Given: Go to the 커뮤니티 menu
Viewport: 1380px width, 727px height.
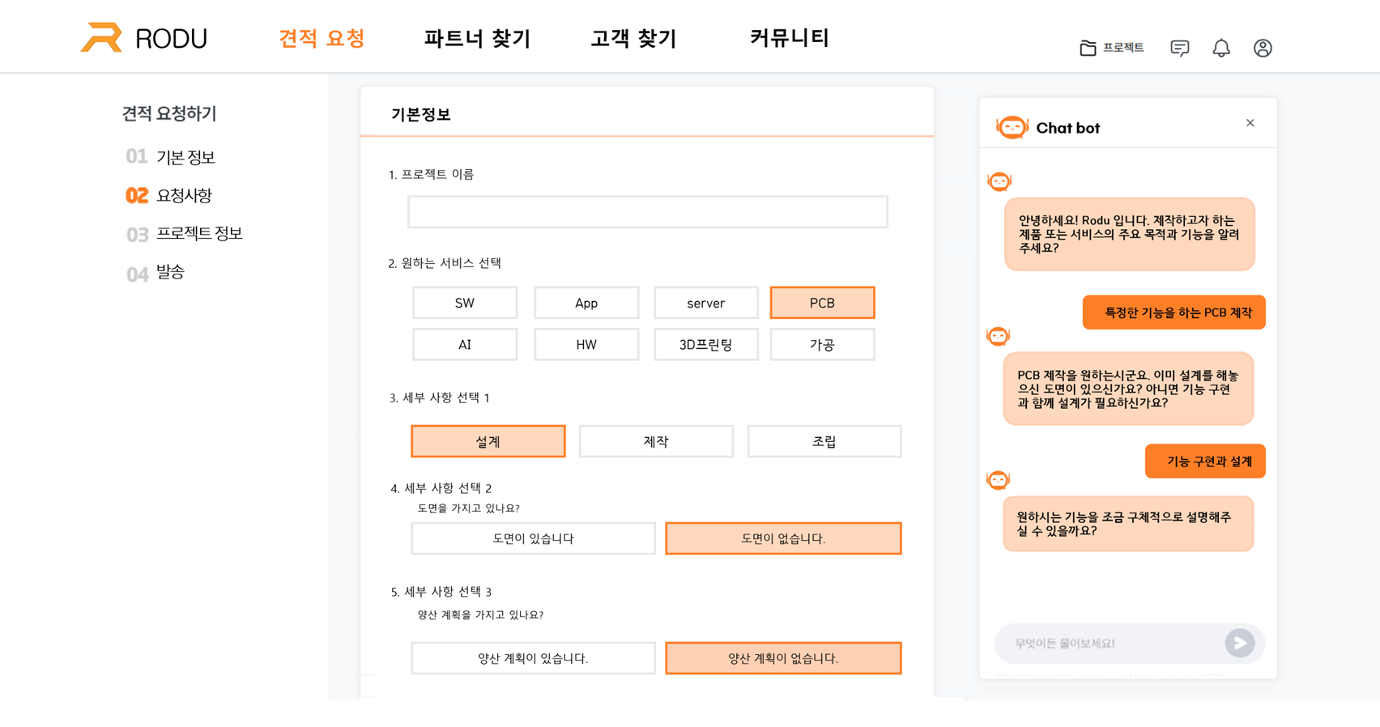Looking at the screenshot, I should pos(789,38).
